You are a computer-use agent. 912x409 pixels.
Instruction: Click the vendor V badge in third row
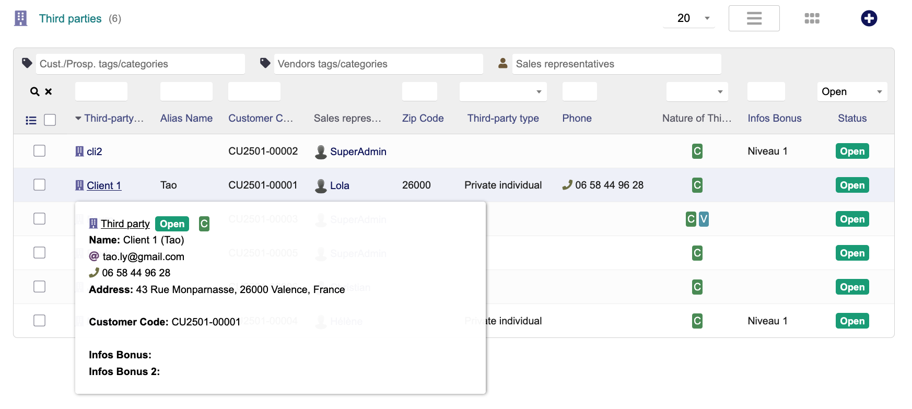[x=704, y=219]
